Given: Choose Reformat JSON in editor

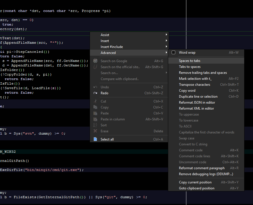Looking at the screenshot, I should click(x=197, y=102).
